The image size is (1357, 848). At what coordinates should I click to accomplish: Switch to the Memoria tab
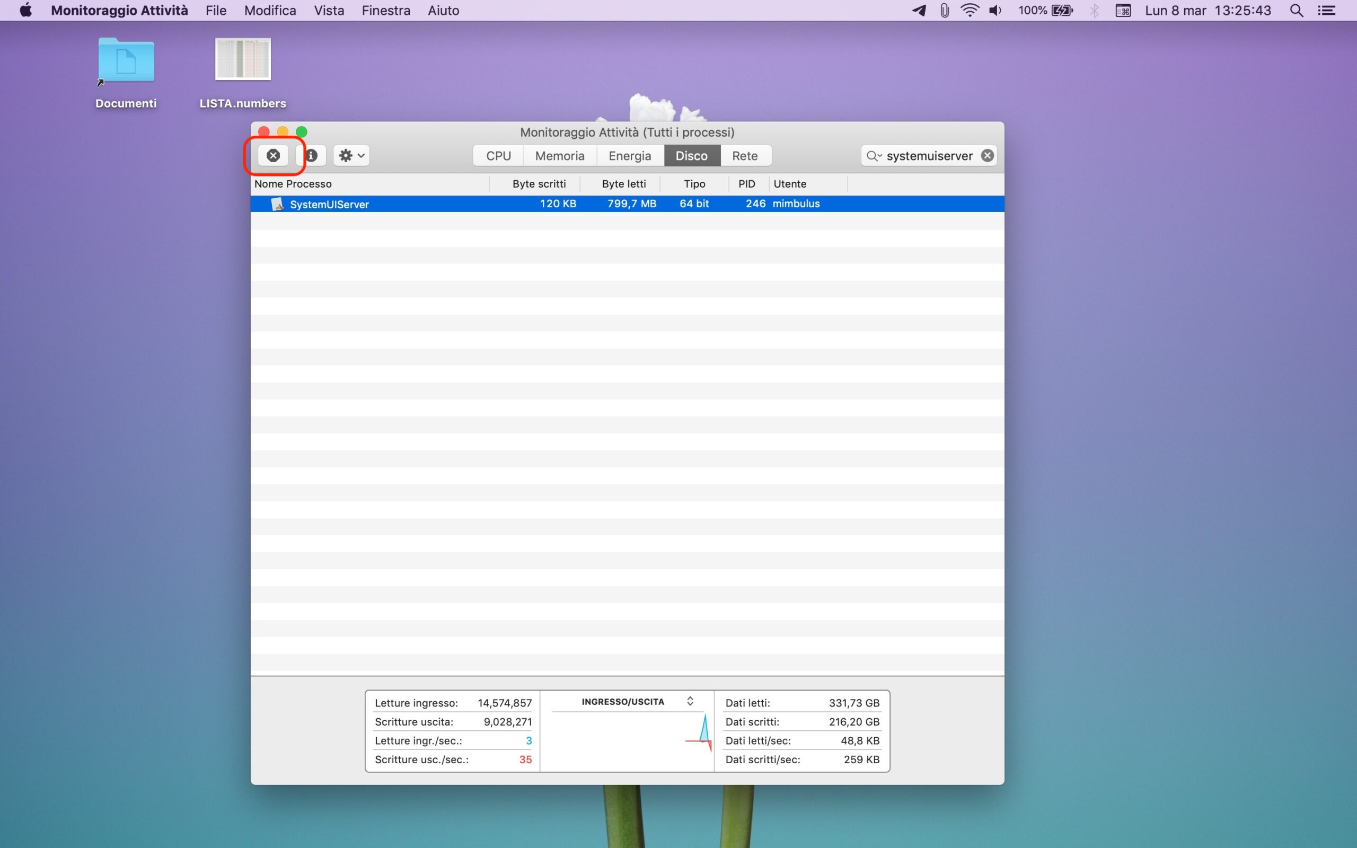pos(559,155)
